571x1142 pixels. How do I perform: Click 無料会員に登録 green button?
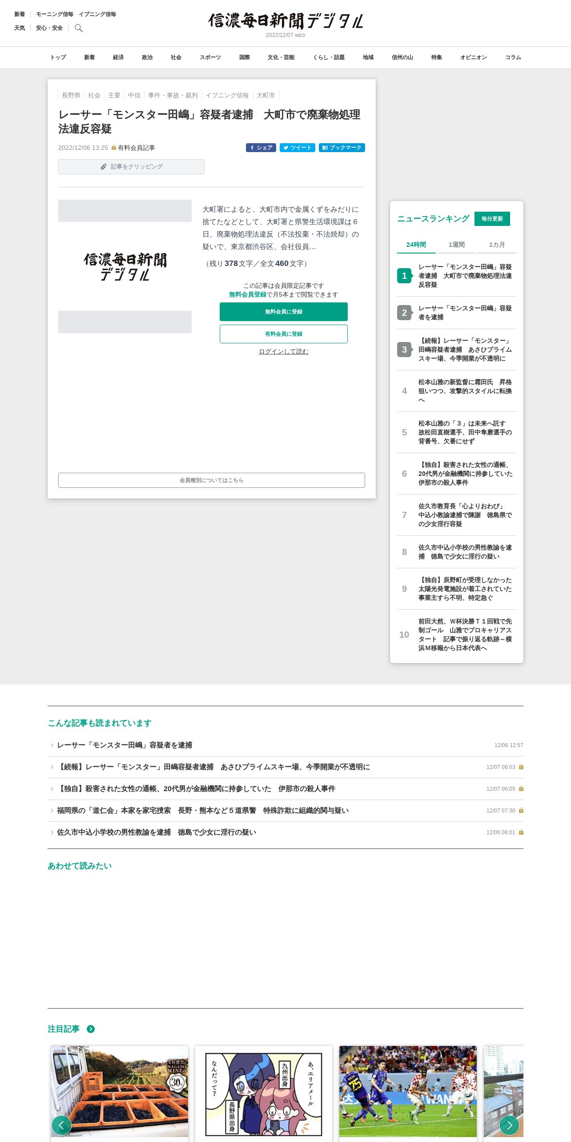284,312
